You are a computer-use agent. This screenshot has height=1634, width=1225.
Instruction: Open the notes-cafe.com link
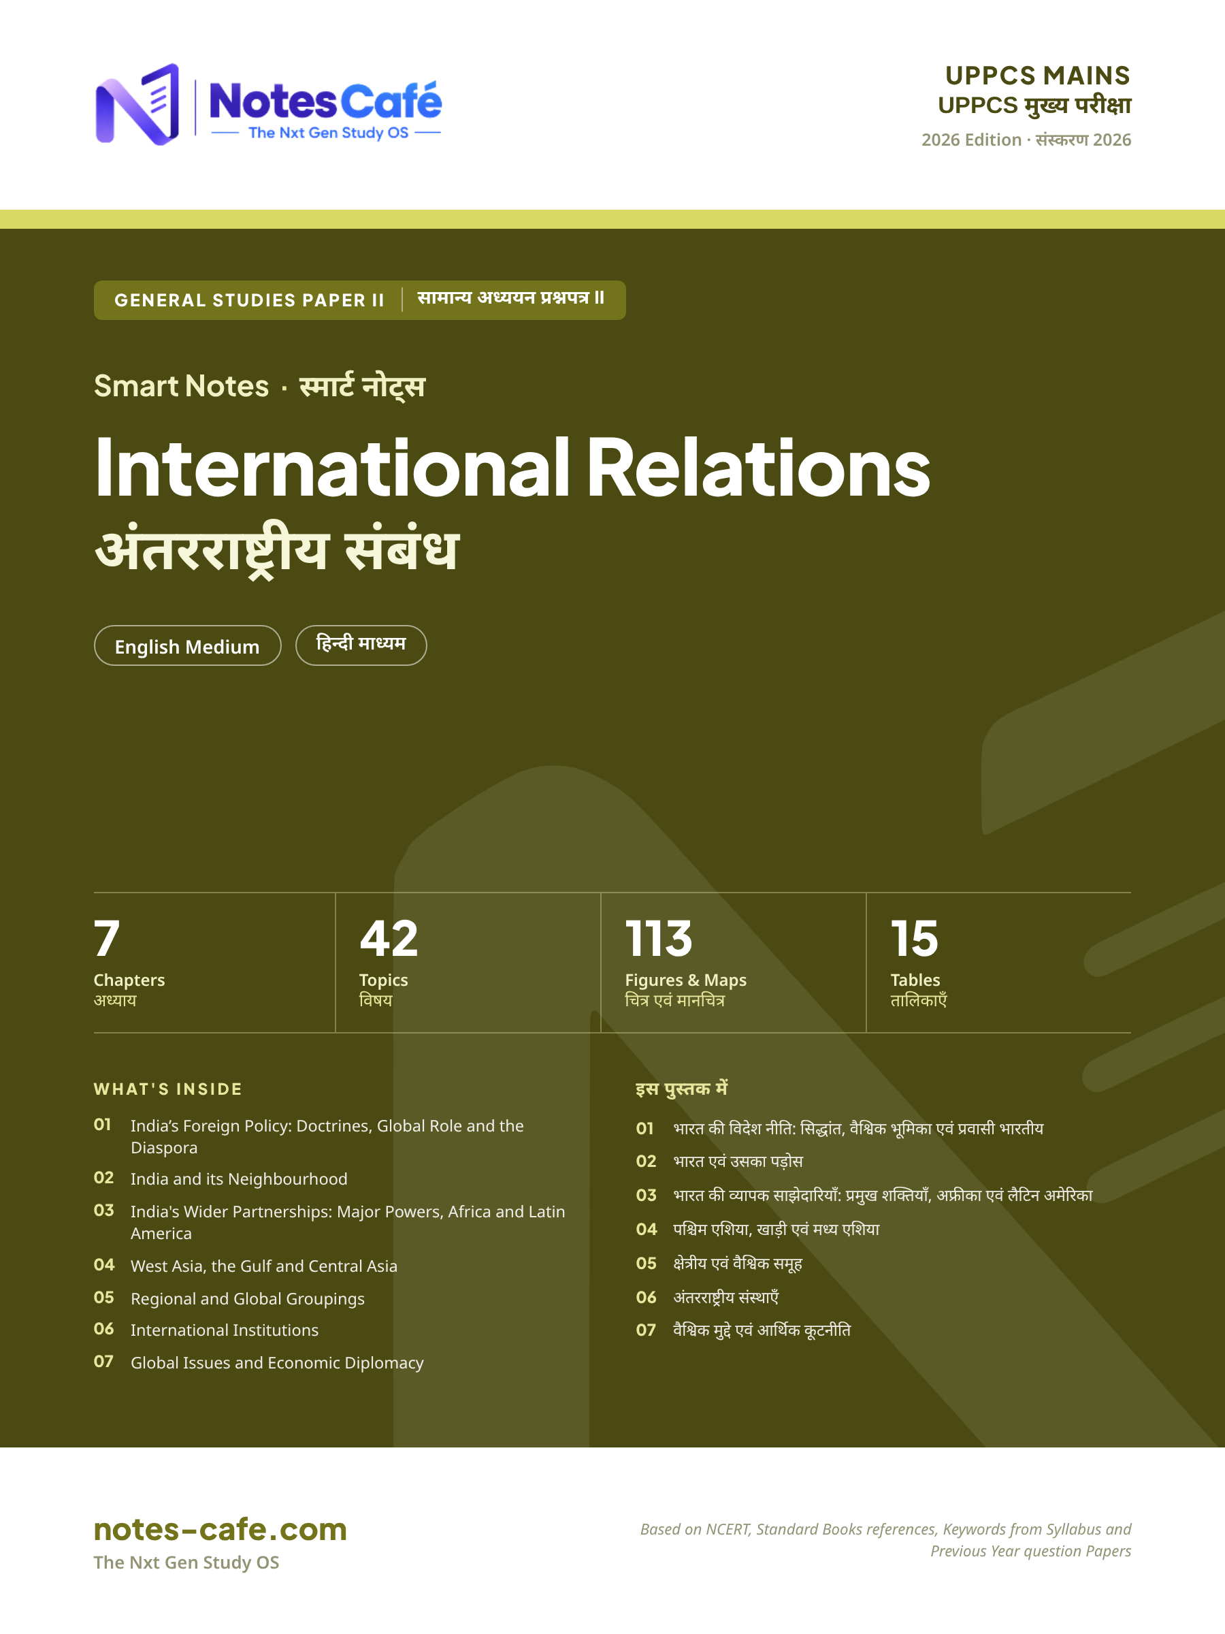[220, 1529]
